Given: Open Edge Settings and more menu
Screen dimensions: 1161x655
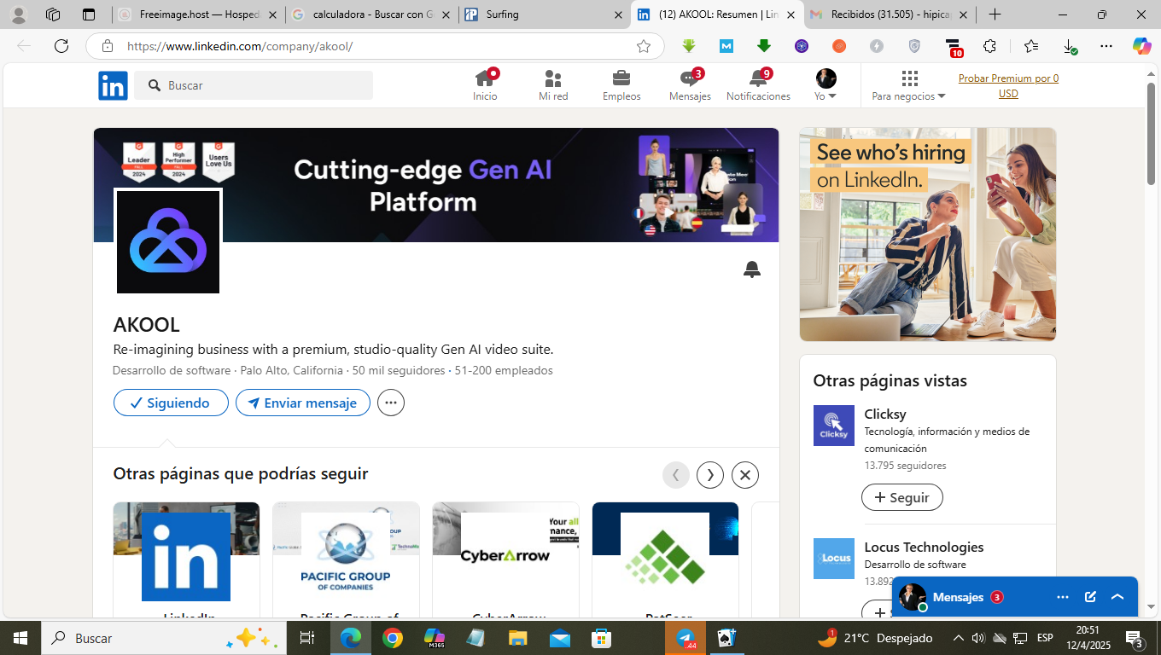Looking at the screenshot, I should (1106, 46).
